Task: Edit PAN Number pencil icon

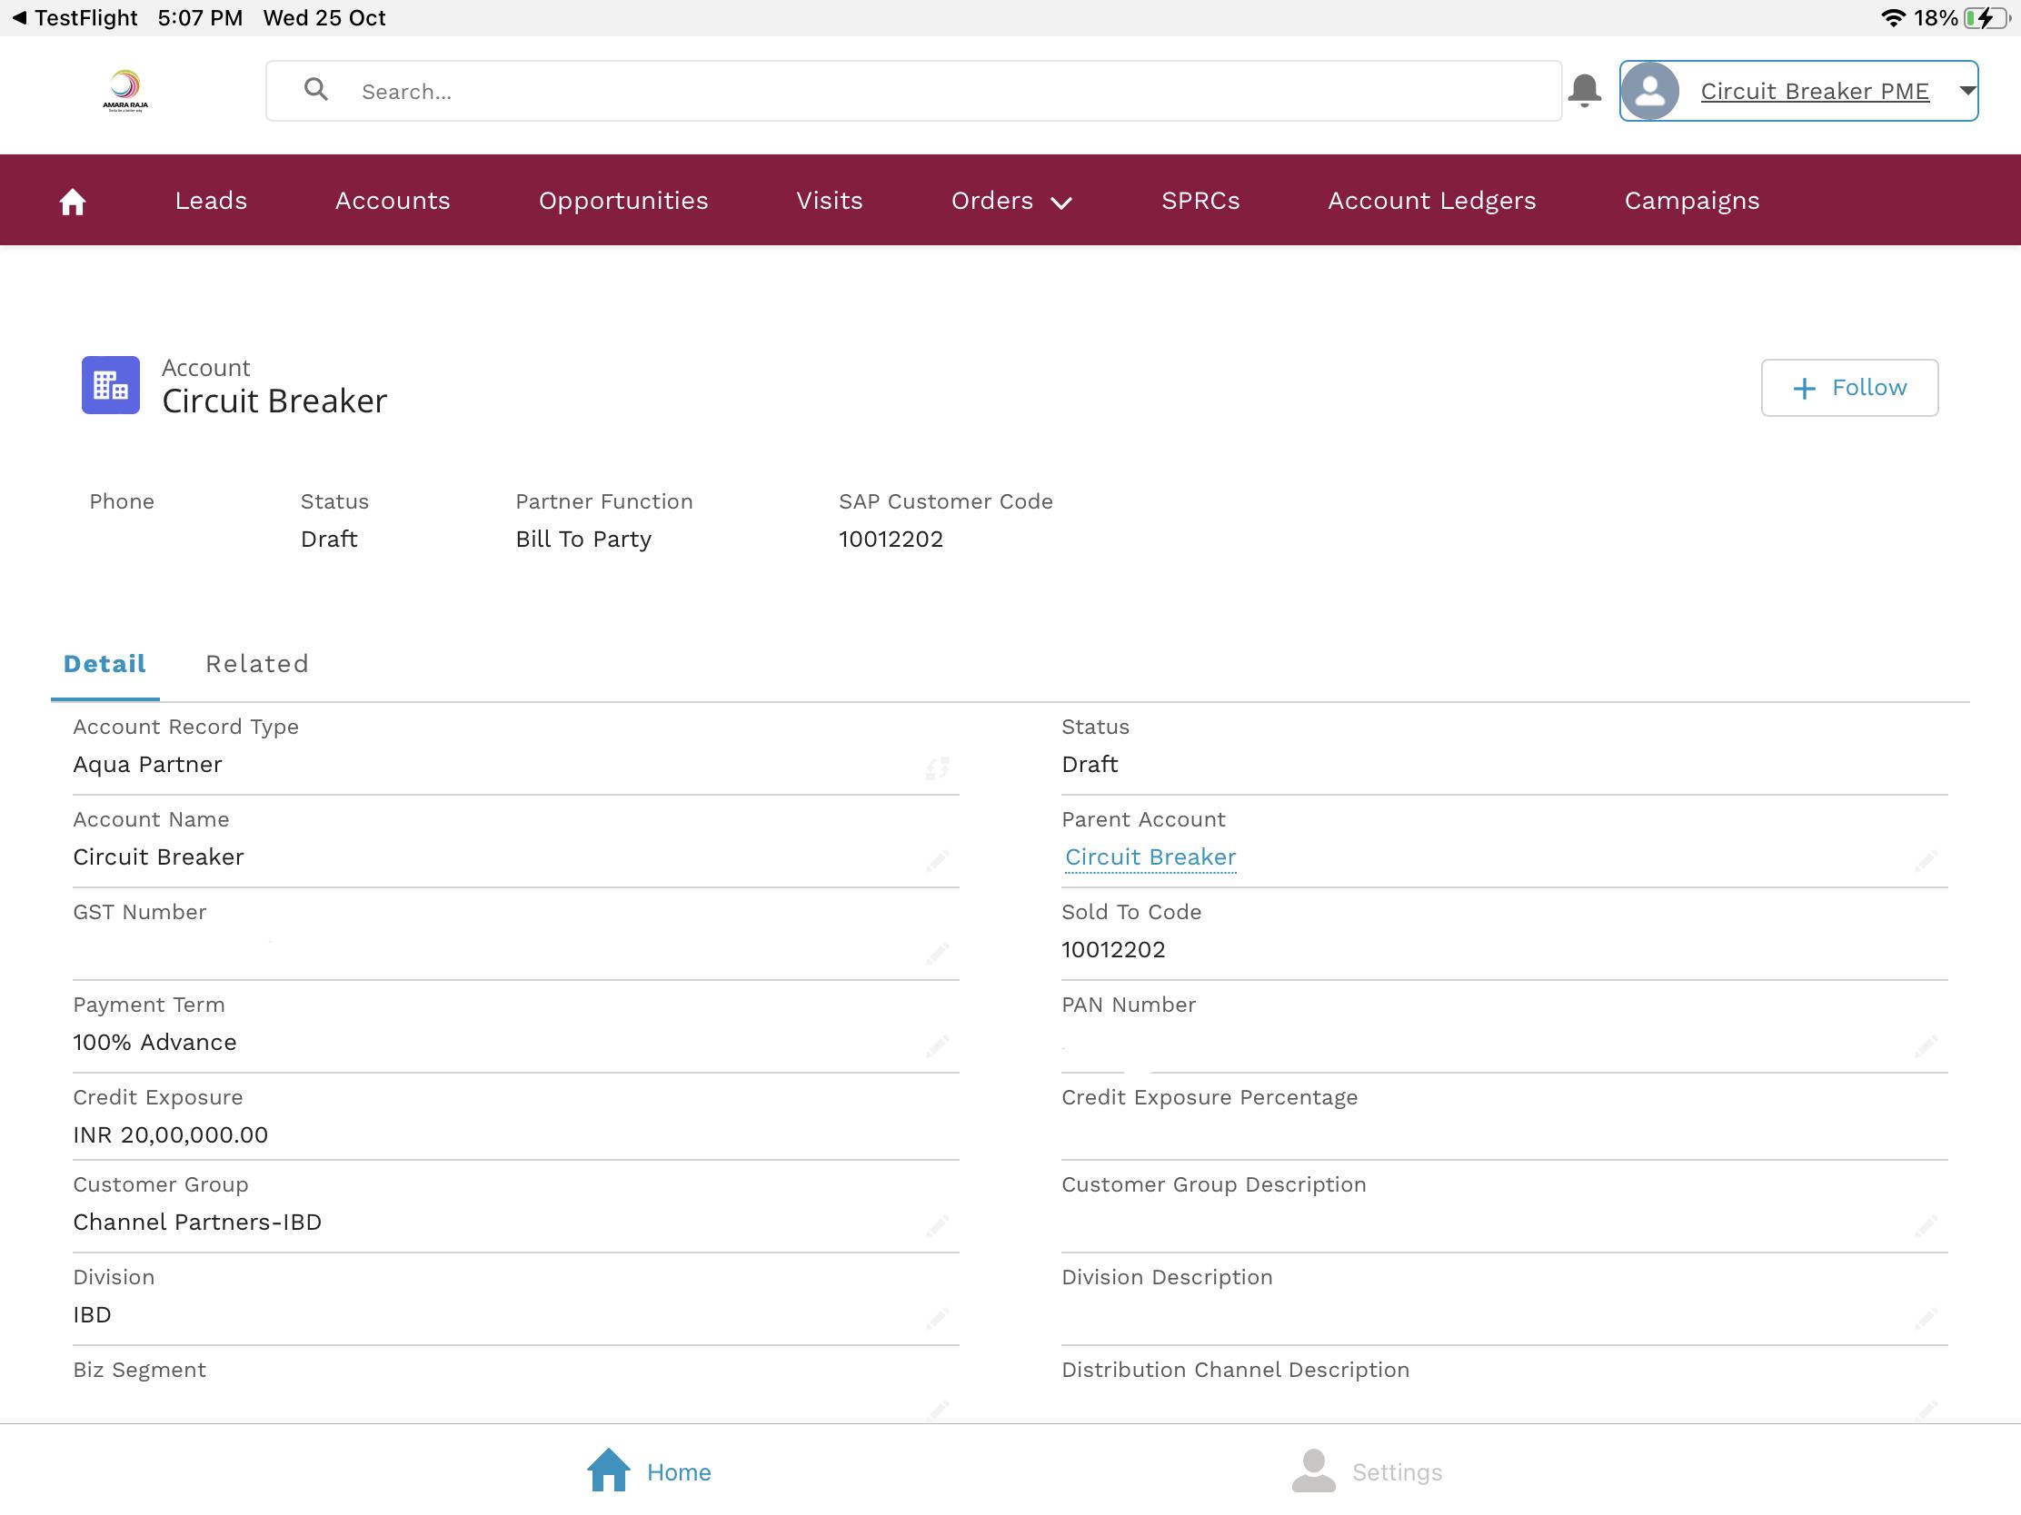Action: (x=1926, y=1045)
